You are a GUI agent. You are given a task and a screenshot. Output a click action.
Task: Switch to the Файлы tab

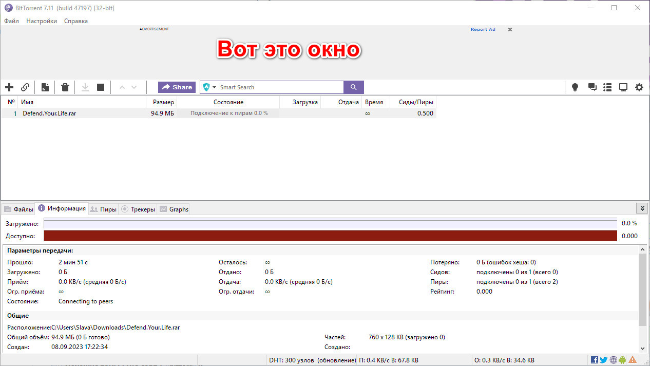click(x=19, y=209)
